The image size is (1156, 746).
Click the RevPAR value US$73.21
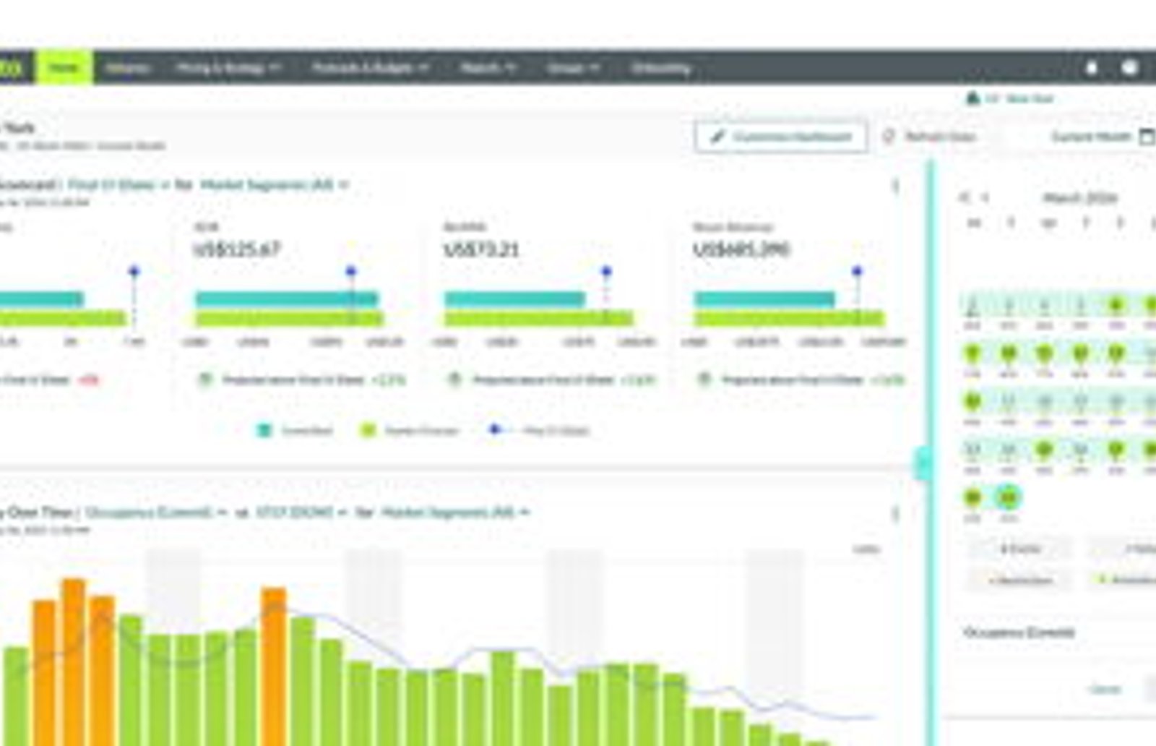481,249
